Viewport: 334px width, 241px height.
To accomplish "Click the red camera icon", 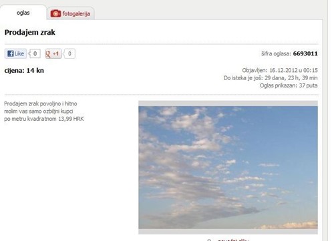I will click(55, 13).
